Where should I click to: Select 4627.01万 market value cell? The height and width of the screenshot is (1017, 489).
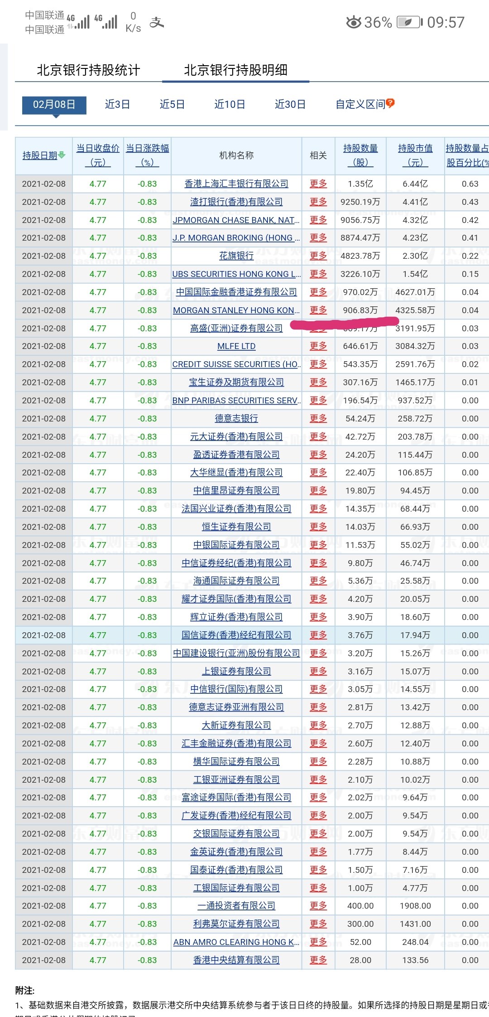(415, 292)
